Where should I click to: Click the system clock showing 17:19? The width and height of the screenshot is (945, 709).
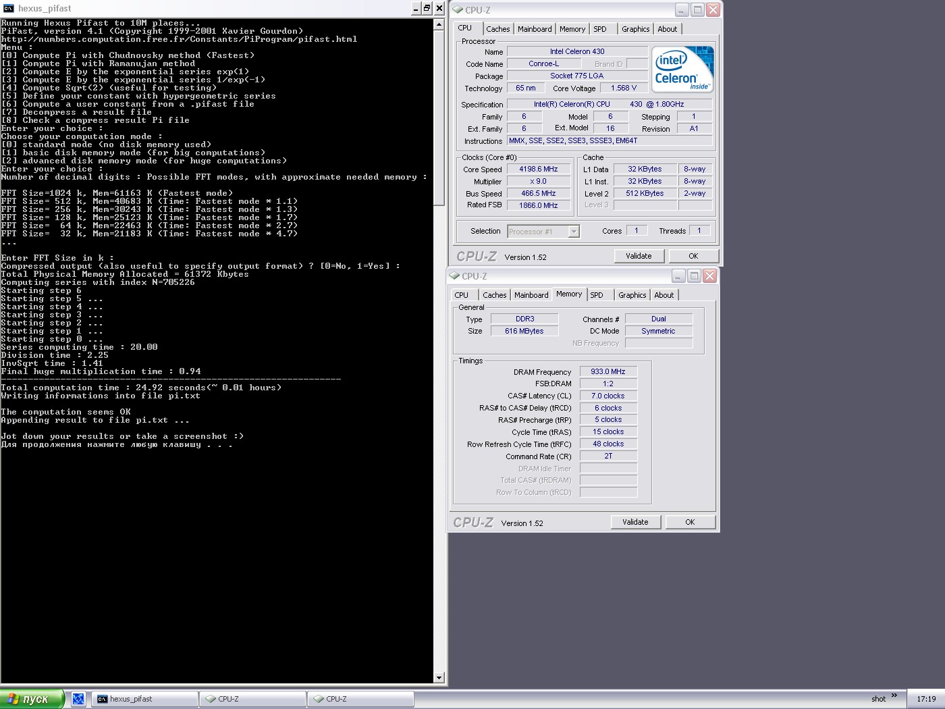(926, 699)
